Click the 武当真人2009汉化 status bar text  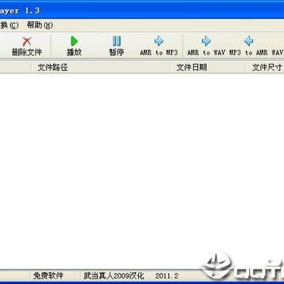[x=114, y=275]
